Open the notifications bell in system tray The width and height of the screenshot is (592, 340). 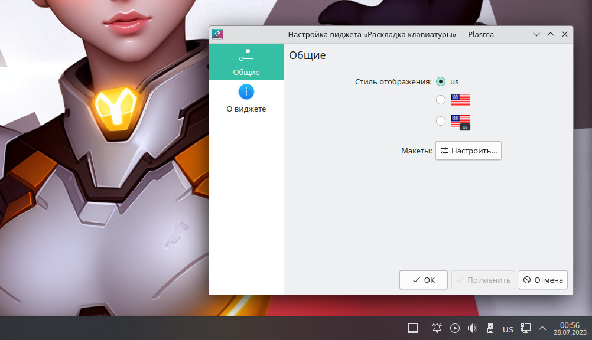pos(437,328)
